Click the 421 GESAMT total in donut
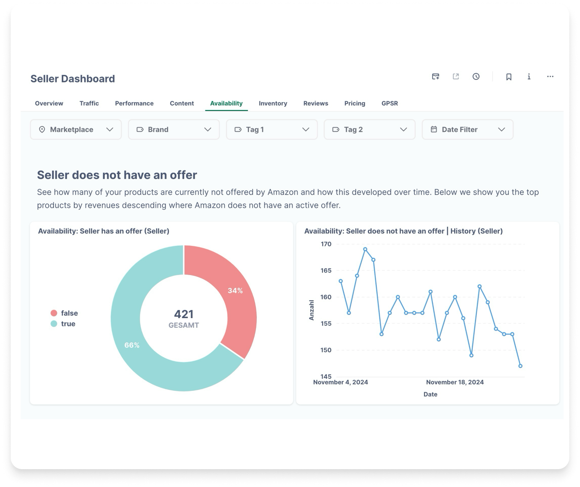 (184, 318)
